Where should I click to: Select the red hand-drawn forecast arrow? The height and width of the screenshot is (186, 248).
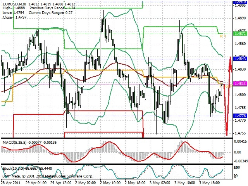tap(228, 96)
